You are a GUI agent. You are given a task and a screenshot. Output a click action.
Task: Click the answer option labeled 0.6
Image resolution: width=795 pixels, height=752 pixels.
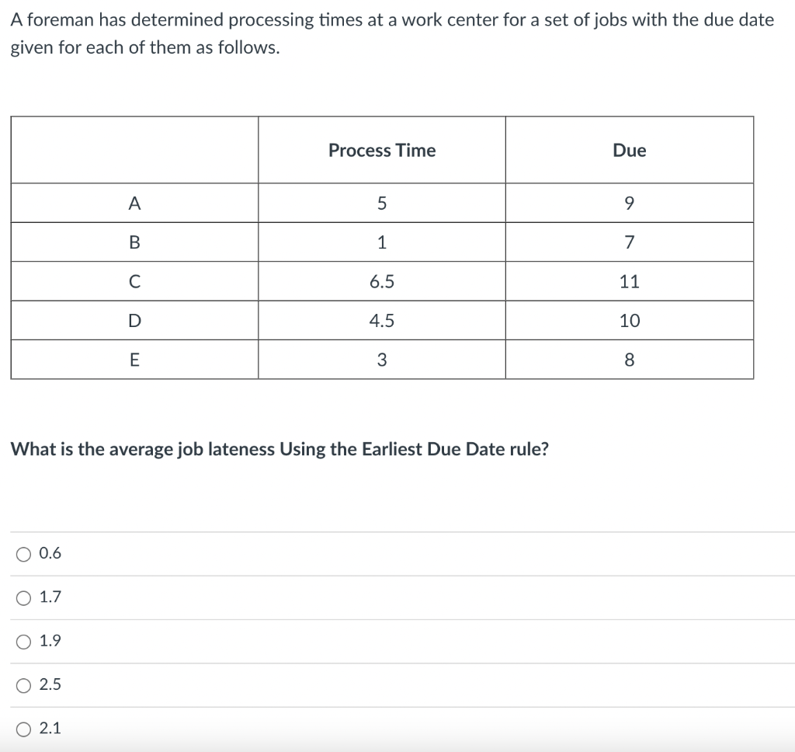point(49,553)
